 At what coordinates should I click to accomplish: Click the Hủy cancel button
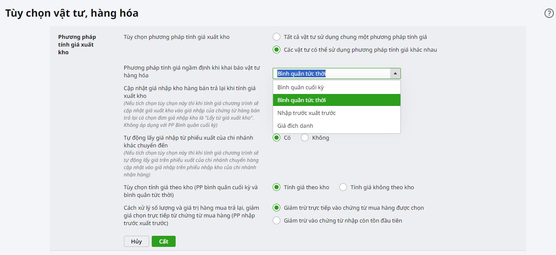[136, 241]
